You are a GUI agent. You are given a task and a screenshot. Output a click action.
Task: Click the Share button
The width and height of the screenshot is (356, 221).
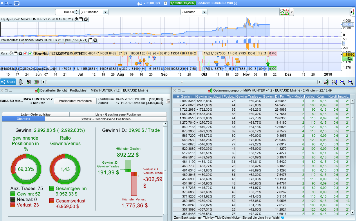point(8,82)
